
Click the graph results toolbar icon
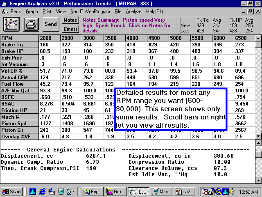[x=11, y=24]
